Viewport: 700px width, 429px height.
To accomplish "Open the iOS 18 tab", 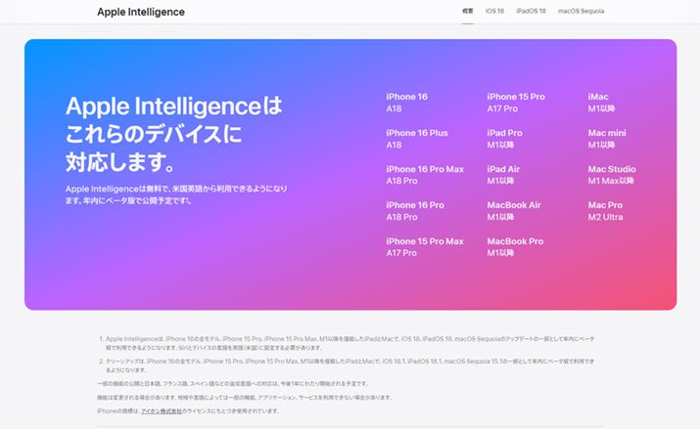I will 494,11.
